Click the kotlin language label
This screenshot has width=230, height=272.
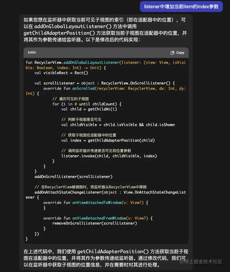click(32, 52)
